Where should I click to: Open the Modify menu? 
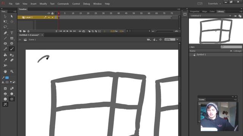[x=43, y=4]
